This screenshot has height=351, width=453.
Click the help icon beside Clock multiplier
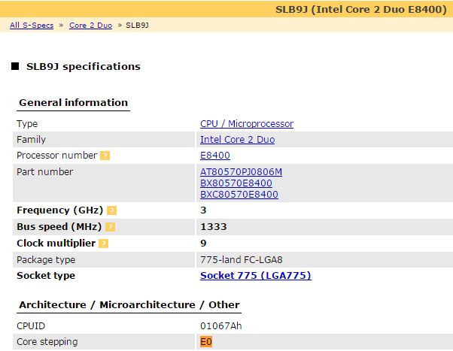point(103,244)
